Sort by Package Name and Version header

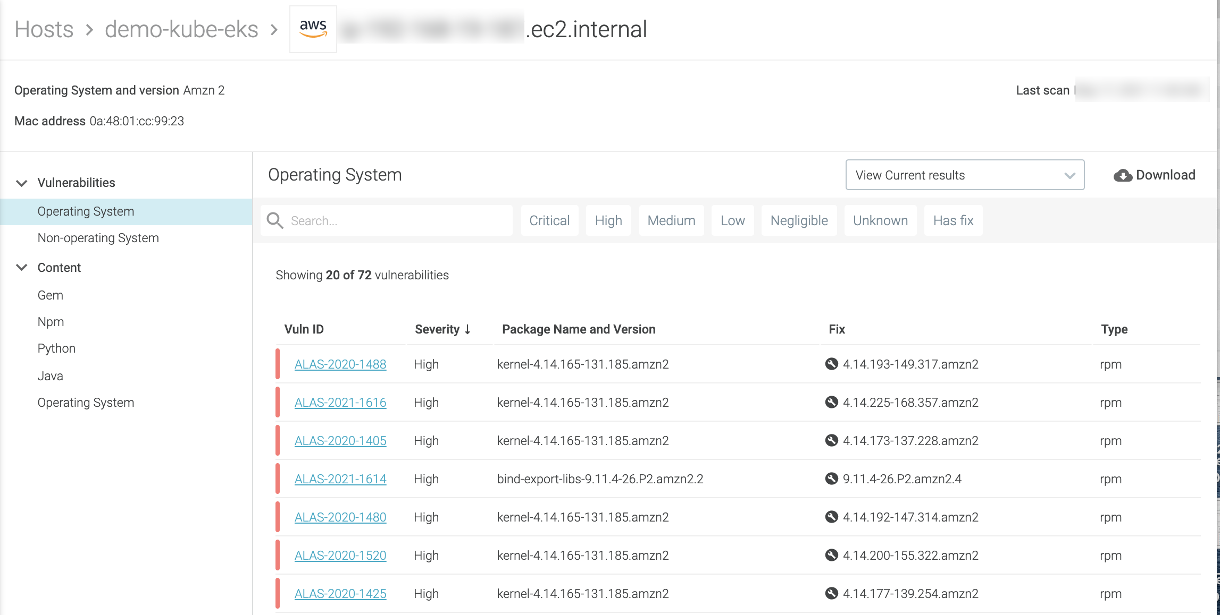pos(579,329)
